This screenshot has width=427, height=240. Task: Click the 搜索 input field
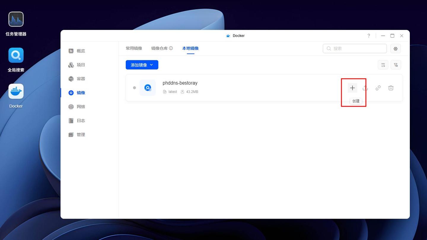pyautogui.click(x=358, y=49)
